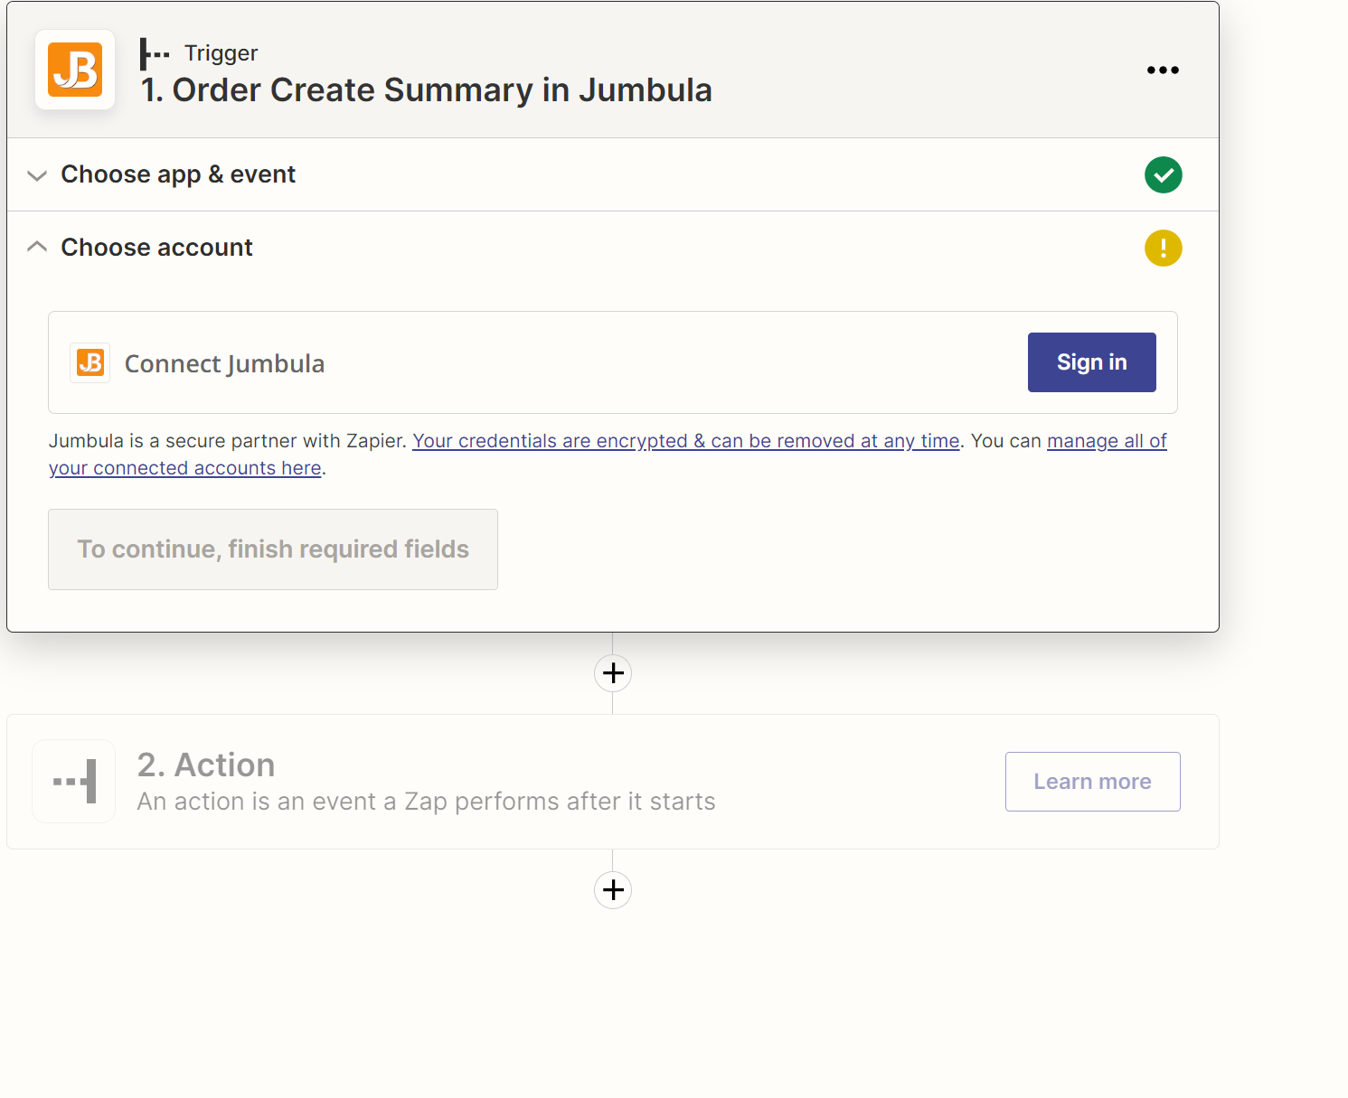Click the step title Order Create Summary in Jumbula
This screenshot has width=1348, height=1098.
pos(427,90)
